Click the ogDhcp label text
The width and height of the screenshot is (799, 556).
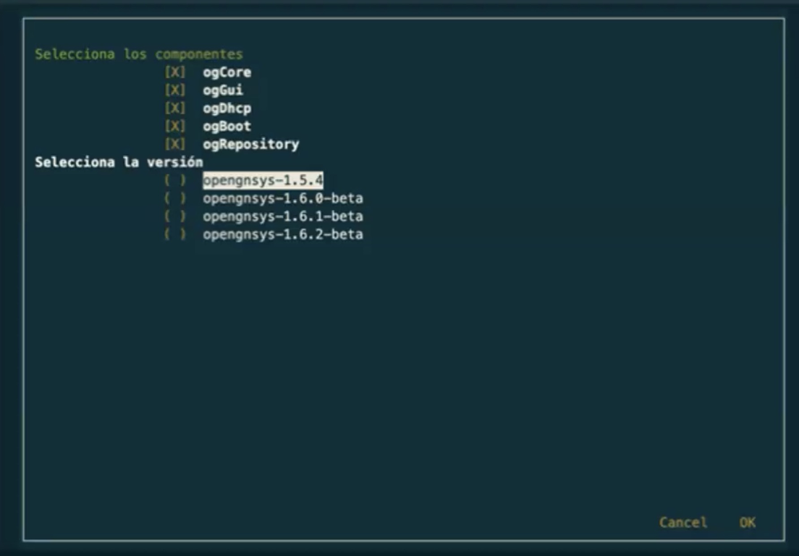[x=227, y=108]
